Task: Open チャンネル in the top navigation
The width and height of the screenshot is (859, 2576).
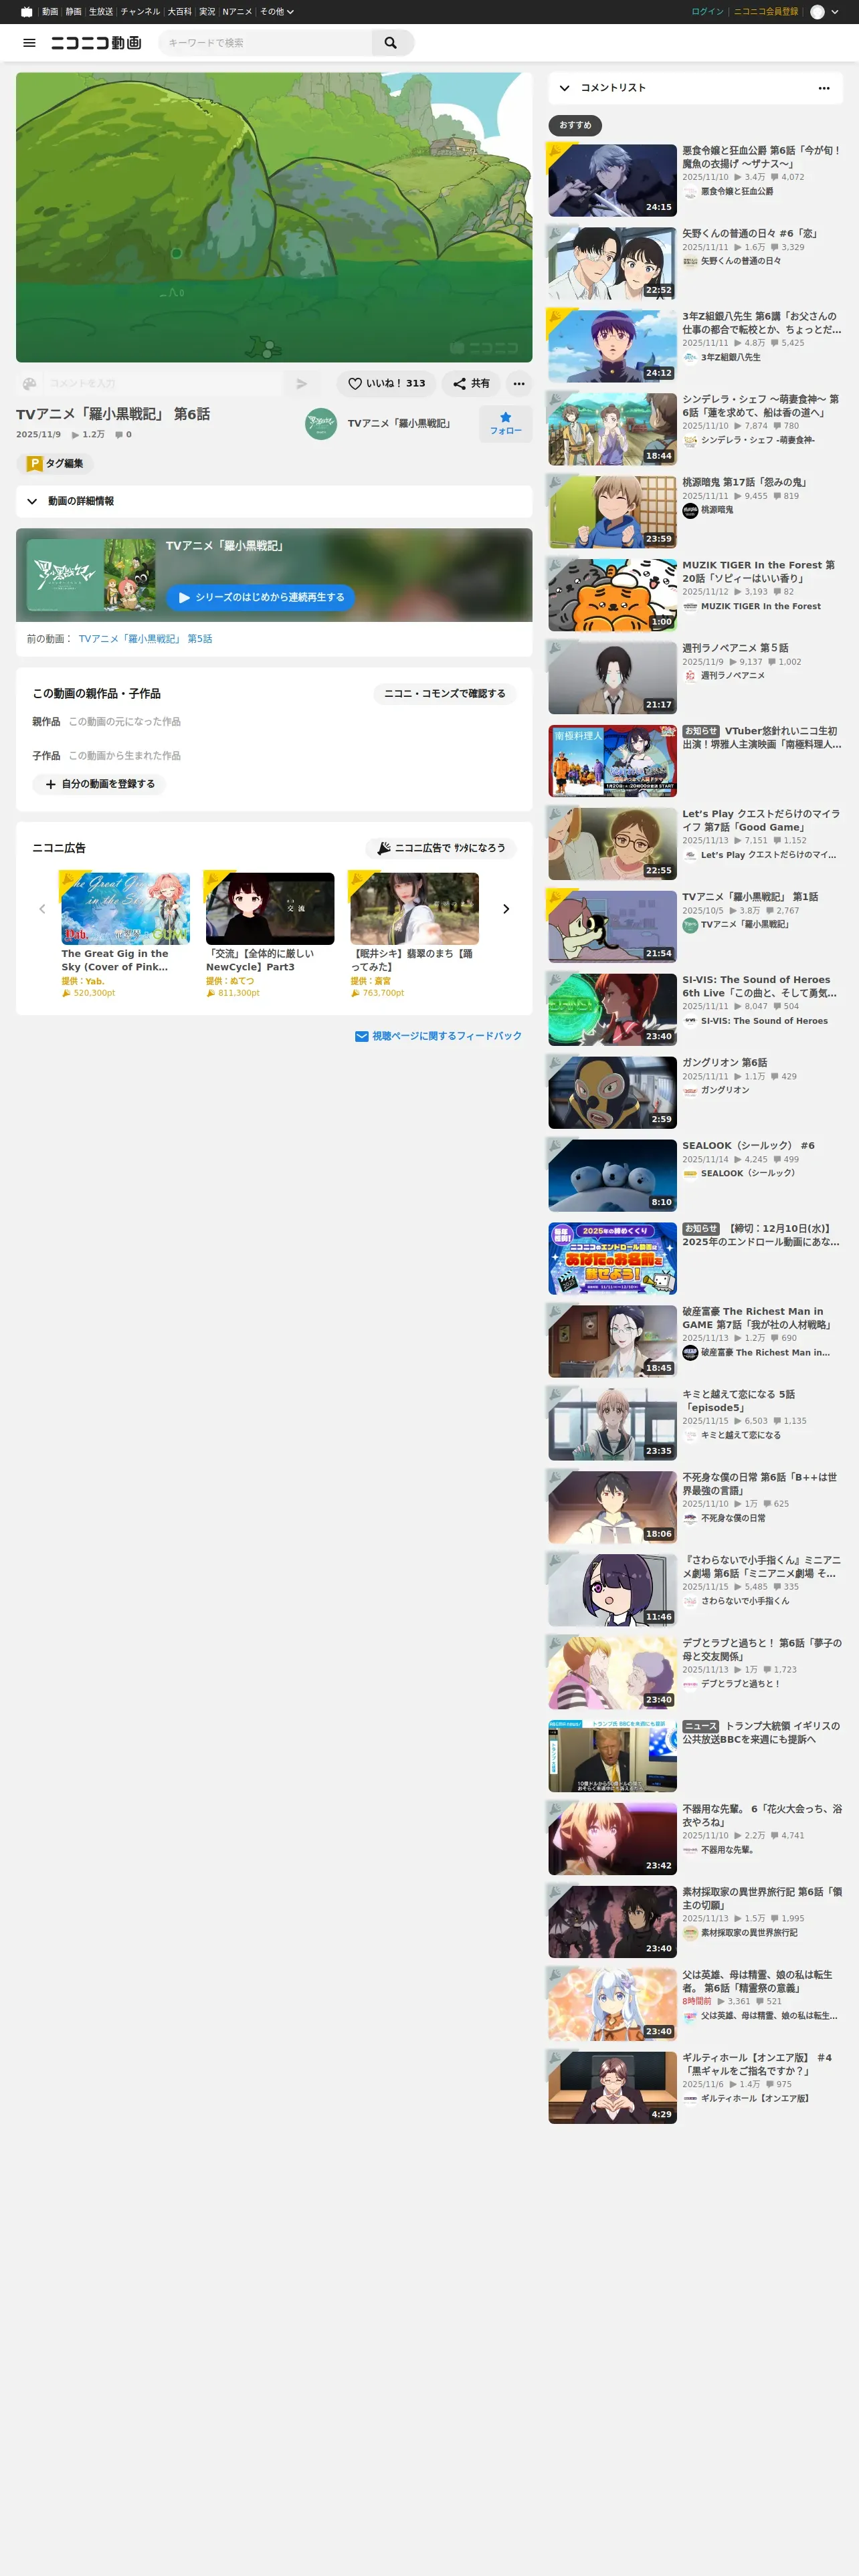Action: click(140, 12)
